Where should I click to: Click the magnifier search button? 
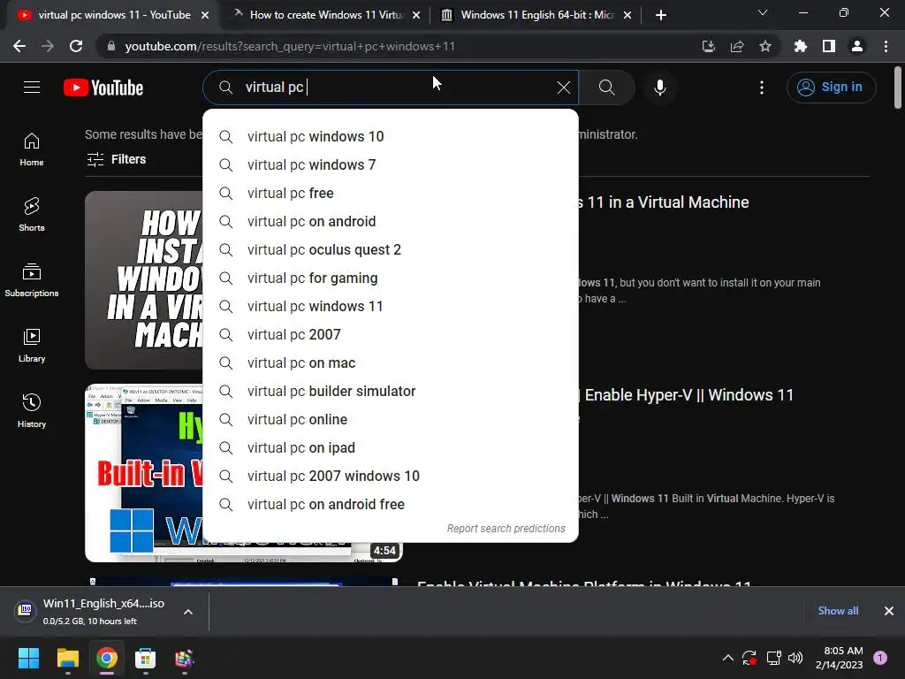point(606,88)
